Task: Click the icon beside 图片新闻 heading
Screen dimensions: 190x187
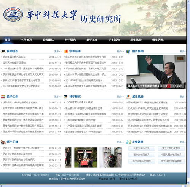Action: point(128,52)
